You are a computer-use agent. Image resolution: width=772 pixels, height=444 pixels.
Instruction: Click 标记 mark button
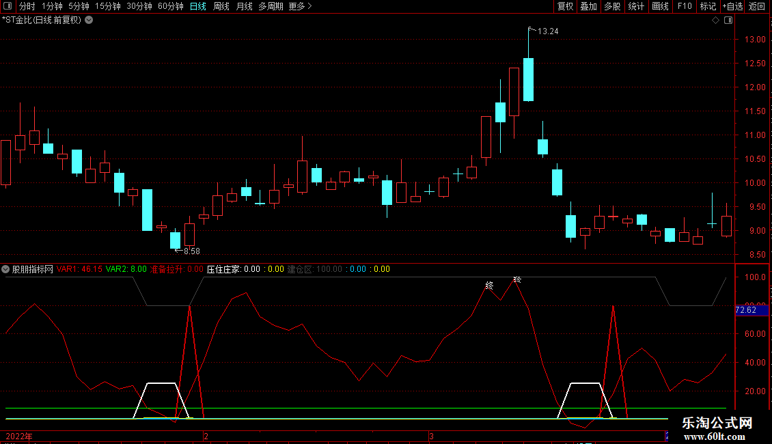708,6
